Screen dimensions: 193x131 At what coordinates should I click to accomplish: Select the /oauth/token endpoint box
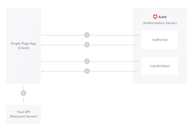click(x=160, y=66)
